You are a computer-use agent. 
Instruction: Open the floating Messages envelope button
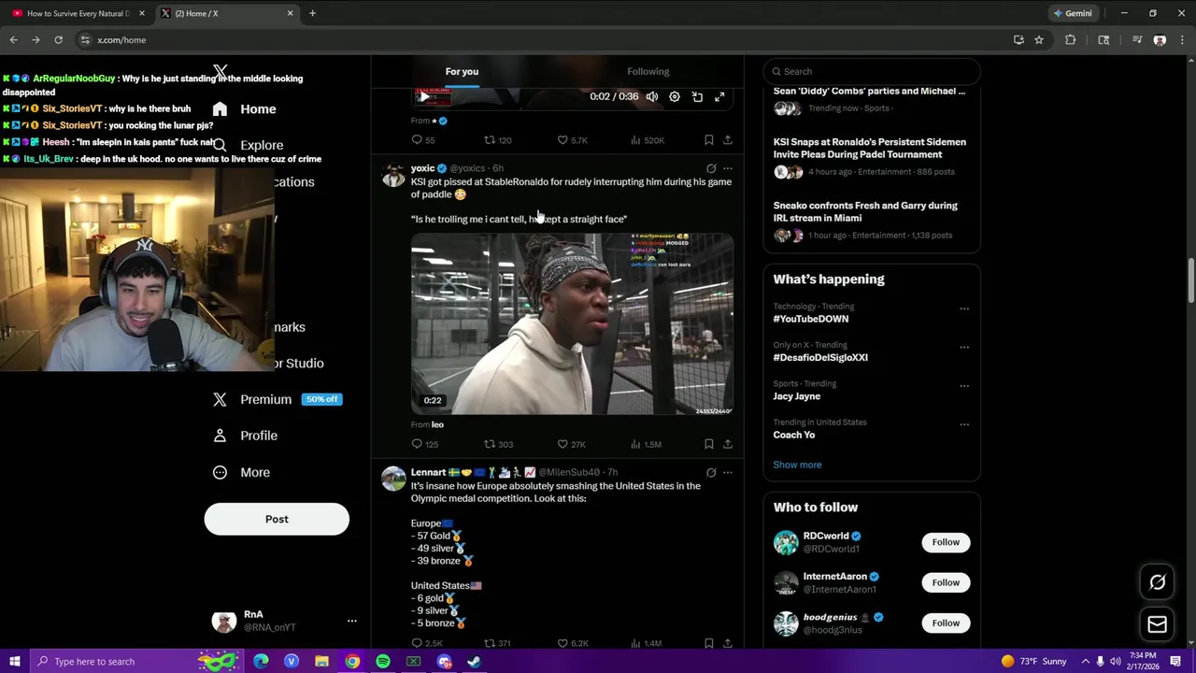tap(1157, 624)
